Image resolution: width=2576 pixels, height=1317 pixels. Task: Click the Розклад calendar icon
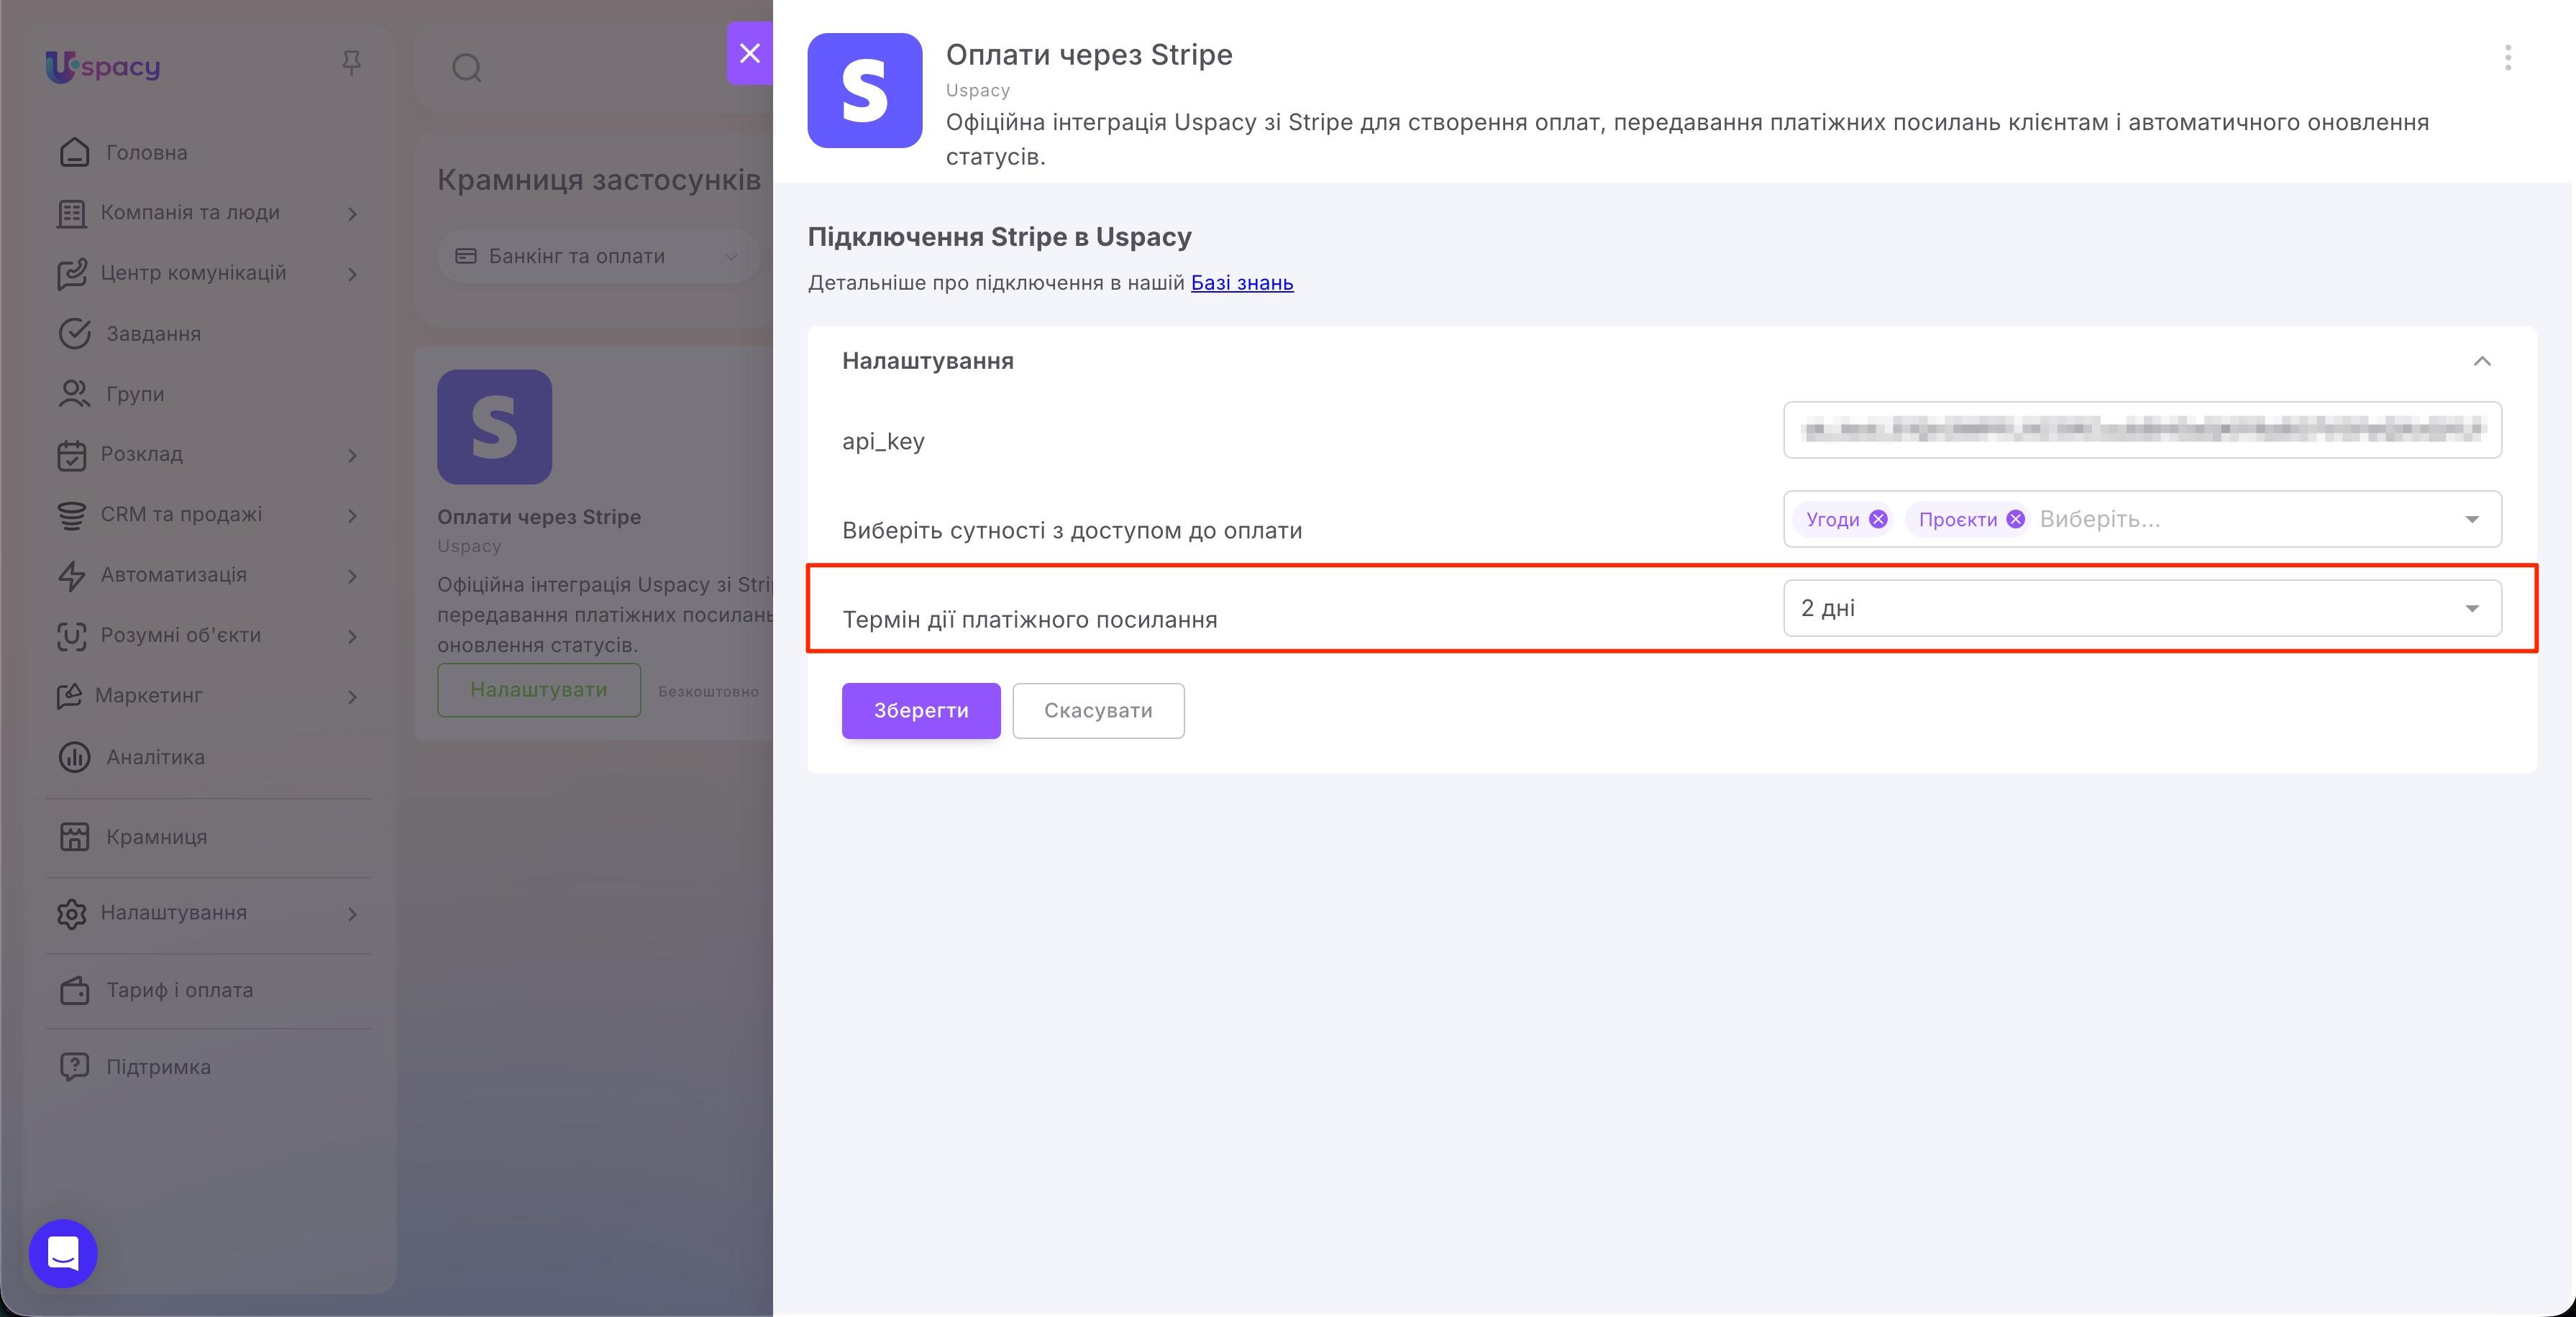71,455
